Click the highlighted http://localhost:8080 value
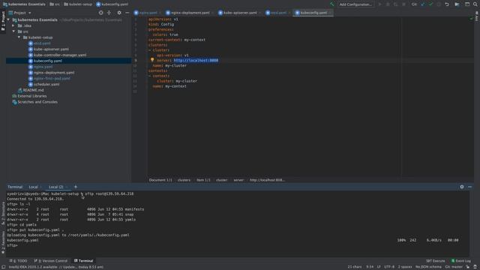 [x=196, y=61]
